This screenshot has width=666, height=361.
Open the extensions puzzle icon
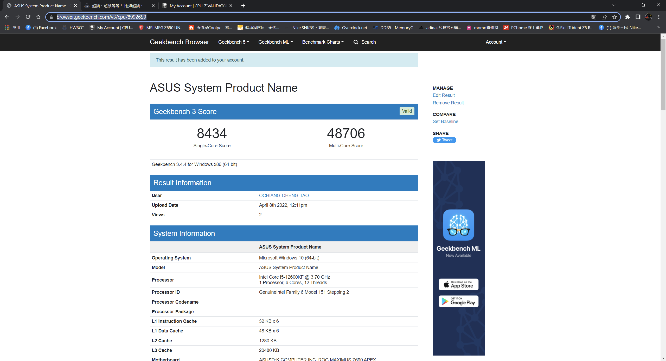627,17
